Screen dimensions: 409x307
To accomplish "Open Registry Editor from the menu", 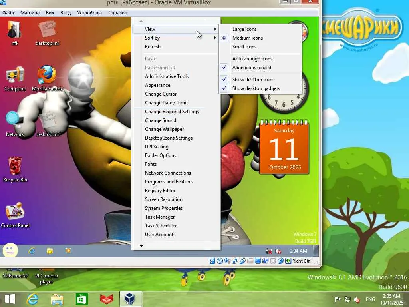I will tap(176, 191).
